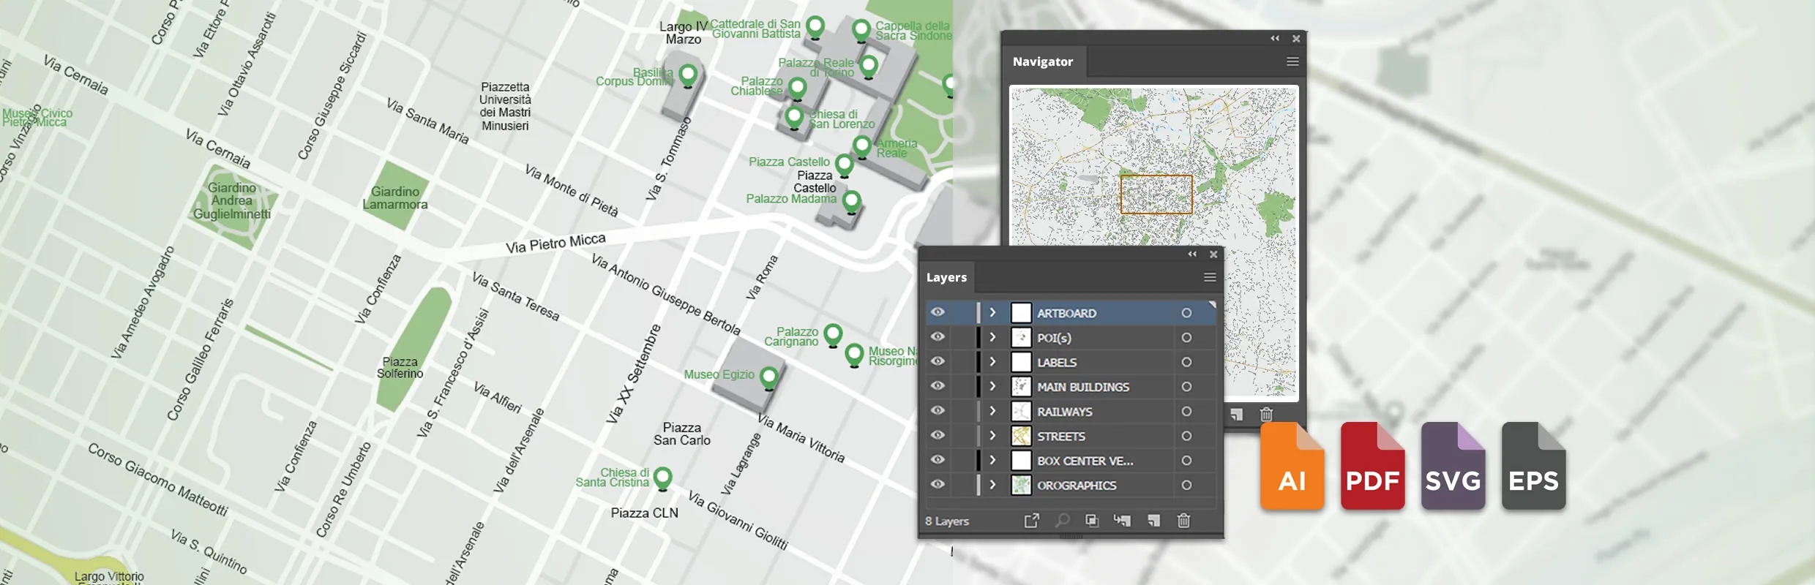Click the red PDF file format icon
Screen dimensions: 1815x585
tap(1372, 466)
